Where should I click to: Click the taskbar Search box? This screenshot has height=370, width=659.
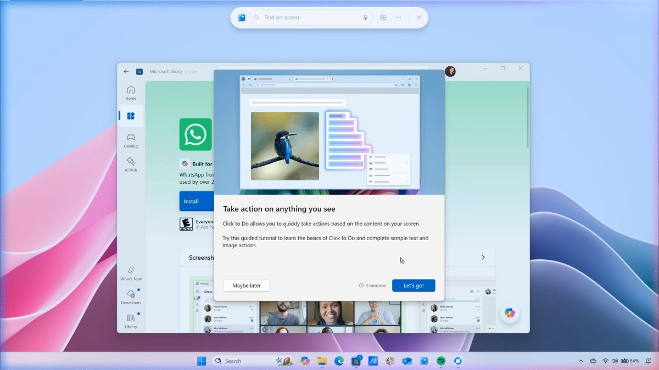pos(254,361)
